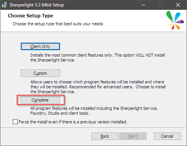This screenshot has width=187, height=146.
Task: Close the Sharperlight setup window
Action: coord(178,5)
